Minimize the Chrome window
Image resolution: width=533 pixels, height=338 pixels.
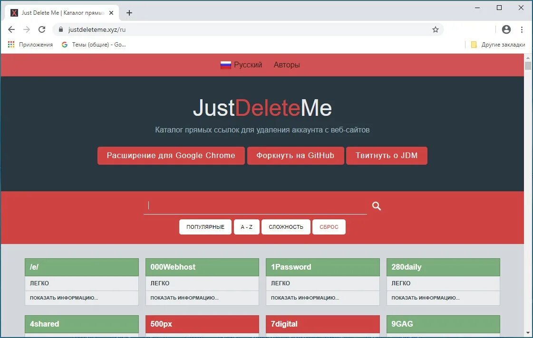[477, 8]
